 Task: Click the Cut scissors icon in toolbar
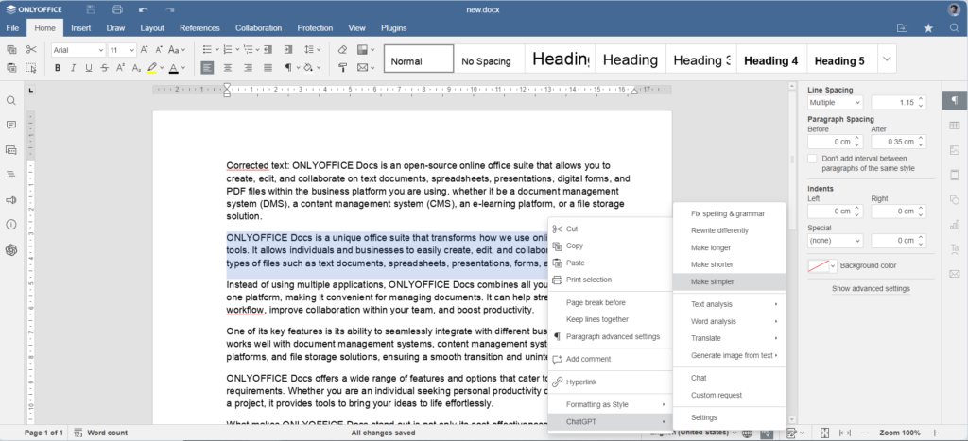tap(31, 50)
